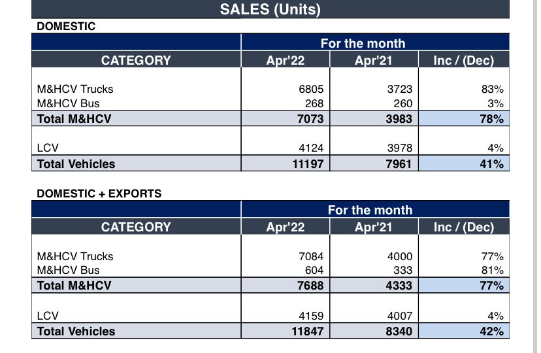Click the 11847 Total Vehicles value
Screen dimensions: 541x353
307,331
